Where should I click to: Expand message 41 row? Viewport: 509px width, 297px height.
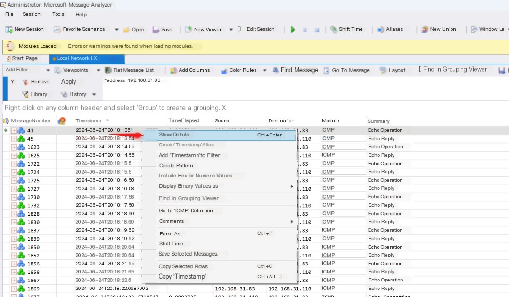[14, 131]
